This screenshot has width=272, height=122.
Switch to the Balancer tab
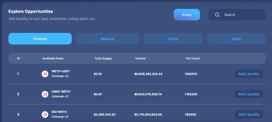coord(108,39)
